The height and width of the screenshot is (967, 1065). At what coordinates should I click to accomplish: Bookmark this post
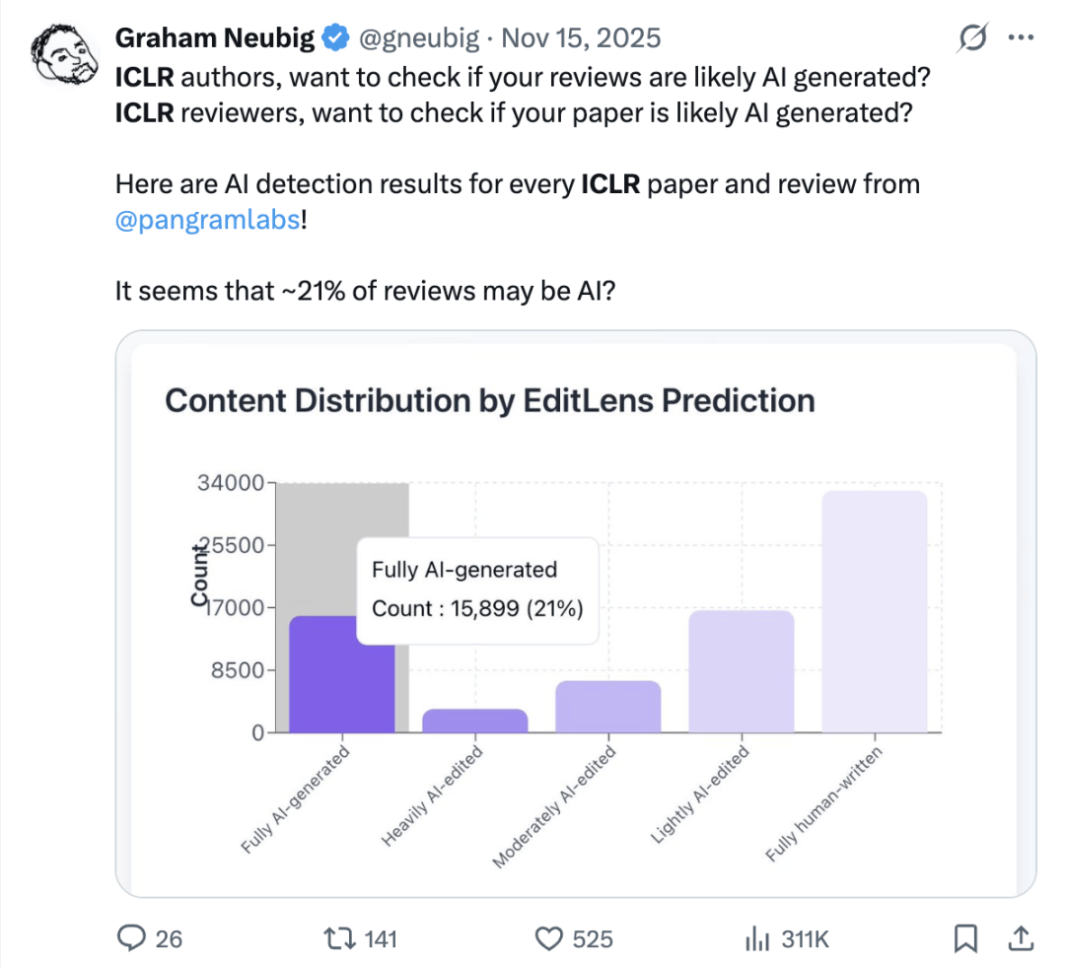[x=967, y=937]
